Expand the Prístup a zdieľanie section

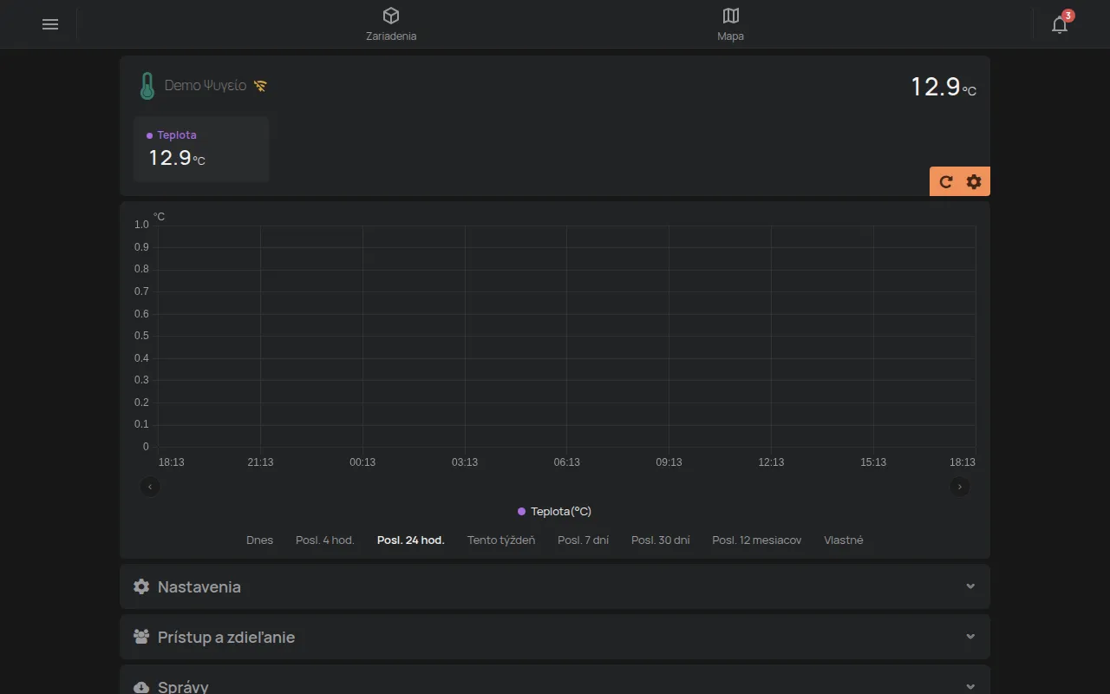click(555, 637)
